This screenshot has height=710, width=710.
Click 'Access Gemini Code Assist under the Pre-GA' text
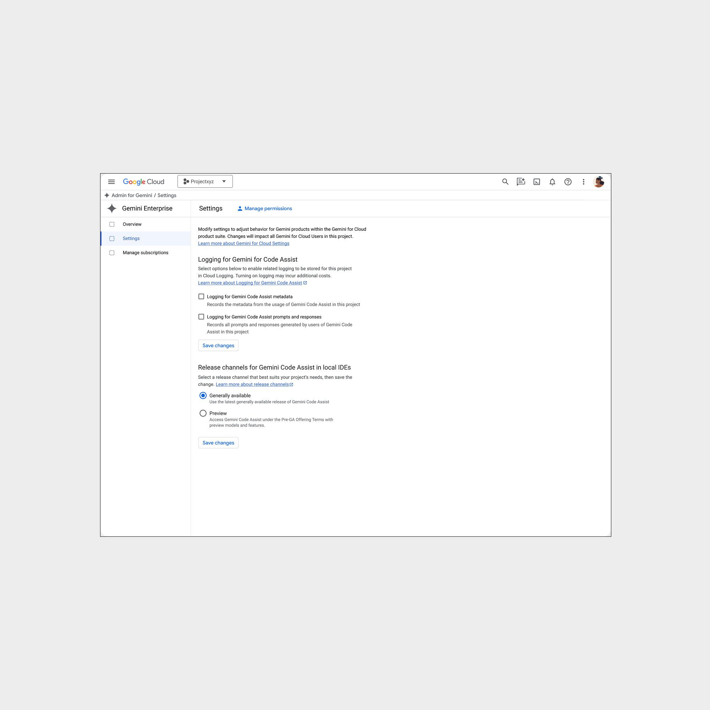click(271, 422)
